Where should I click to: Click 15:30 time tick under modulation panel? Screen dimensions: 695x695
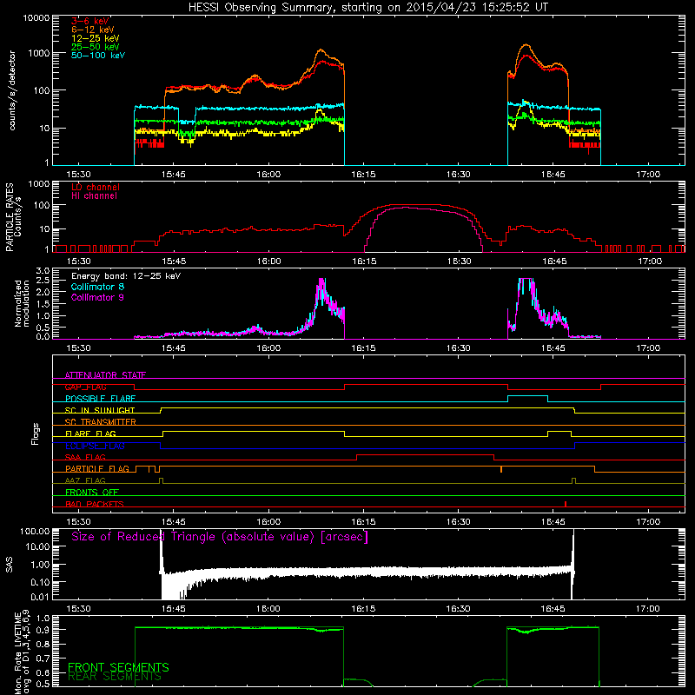coord(78,348)
